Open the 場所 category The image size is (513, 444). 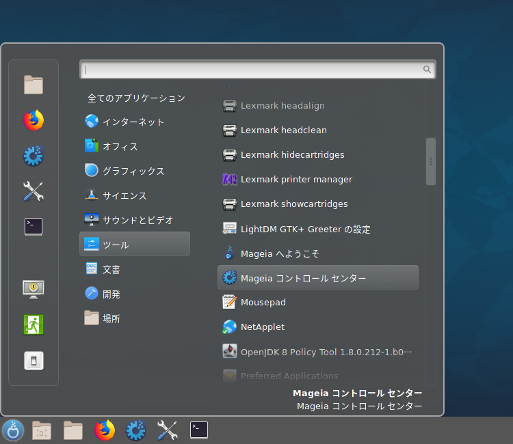(135, 318)
